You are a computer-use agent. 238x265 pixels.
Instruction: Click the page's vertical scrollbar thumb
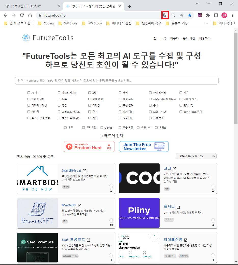pos(236,78)
